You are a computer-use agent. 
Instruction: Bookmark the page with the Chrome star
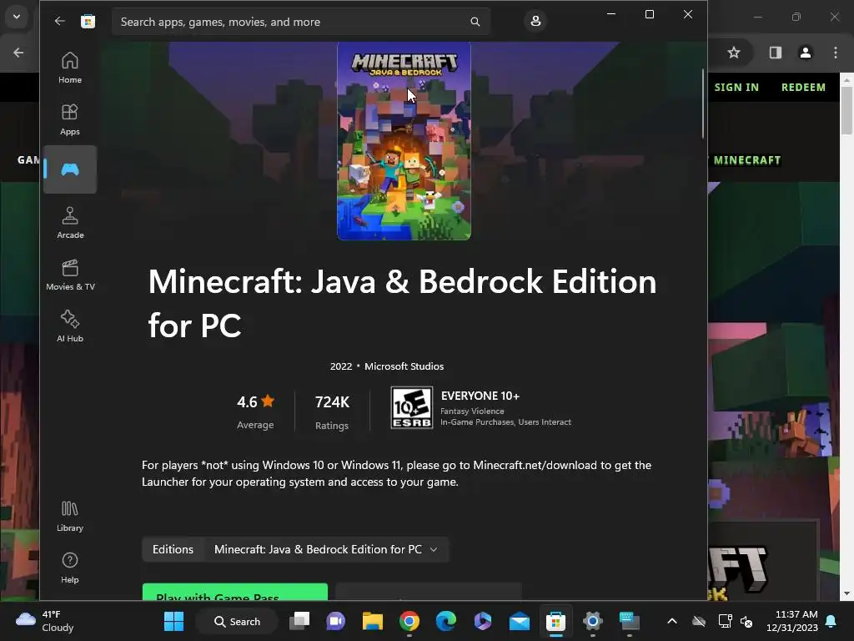click(x=734, y=53)
